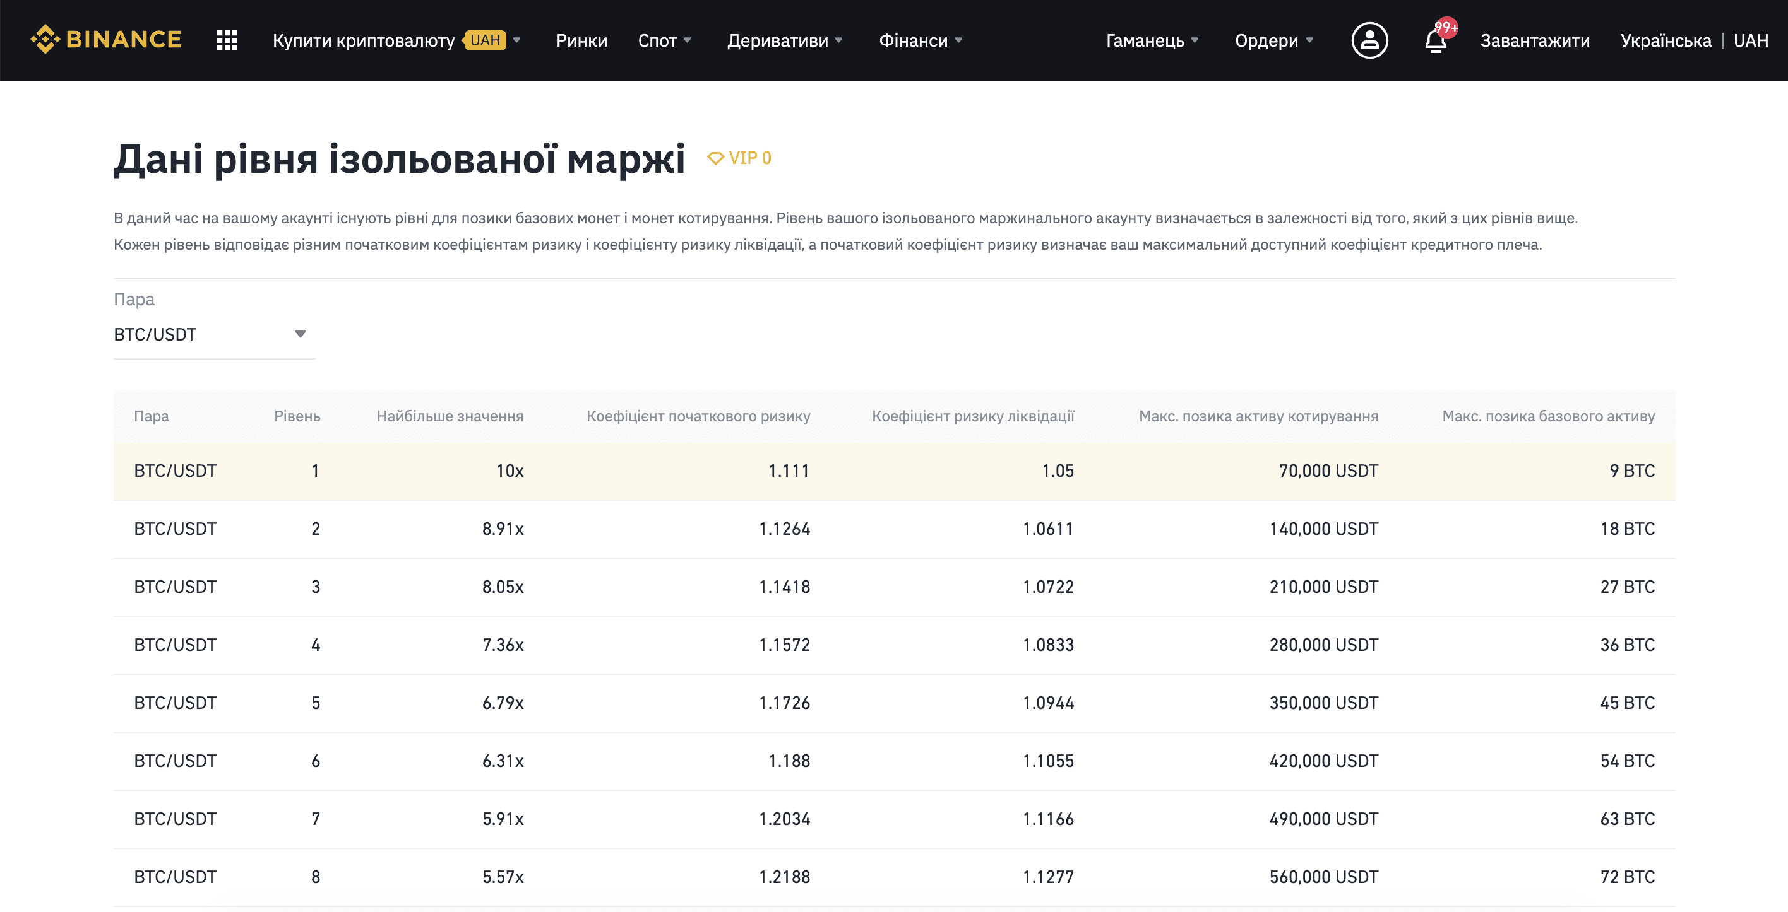Click the 1.1726 initial risk value
Screen dimensions: 1788x912
[x=784, y=703]
